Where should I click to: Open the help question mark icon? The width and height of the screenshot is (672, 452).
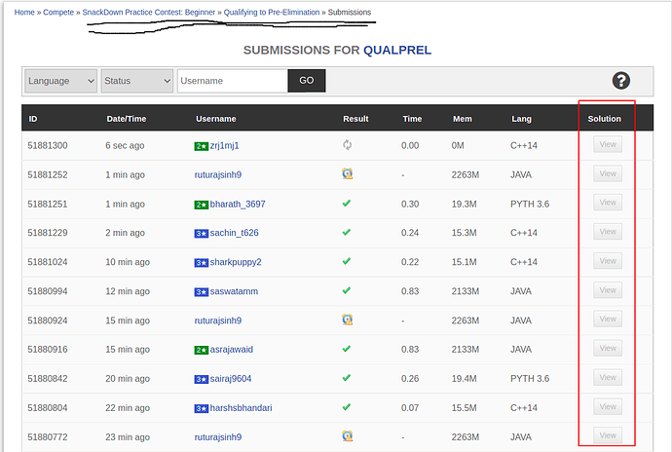pyautogui.click(x=620, y=81)
